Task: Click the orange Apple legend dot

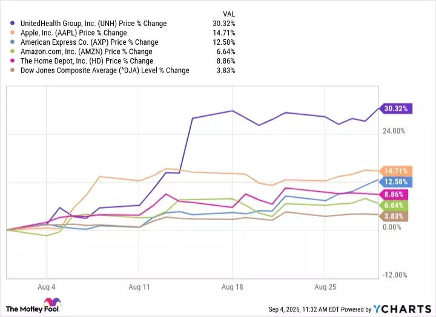Action: [x=13, y=33]
